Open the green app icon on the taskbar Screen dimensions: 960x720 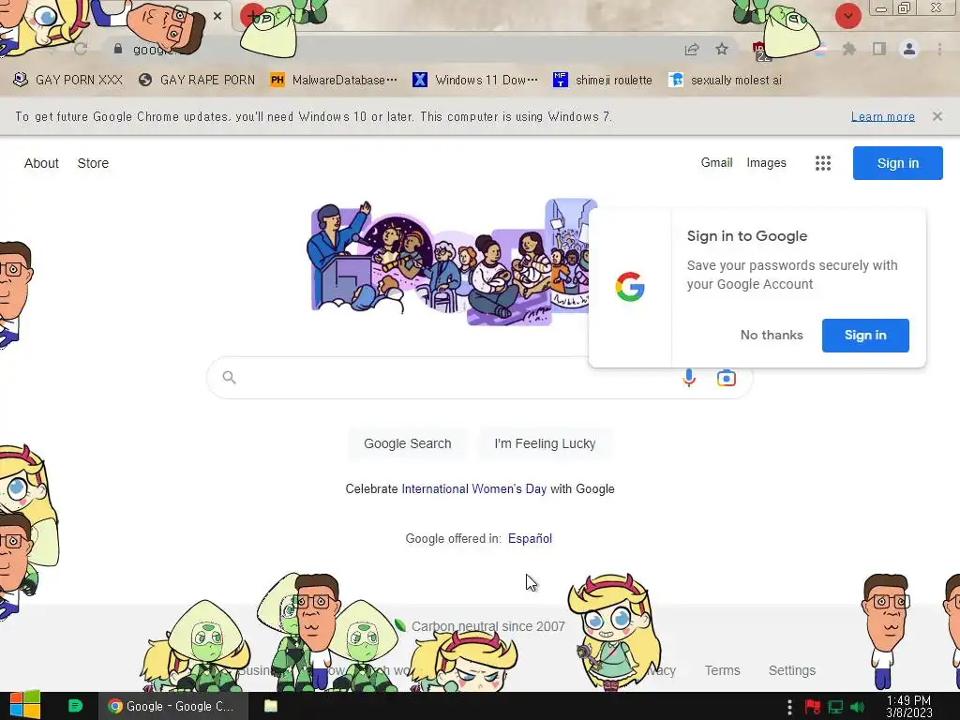coord(75,706)
